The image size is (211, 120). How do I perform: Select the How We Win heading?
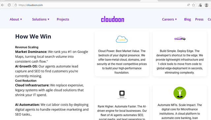point(33,36)
